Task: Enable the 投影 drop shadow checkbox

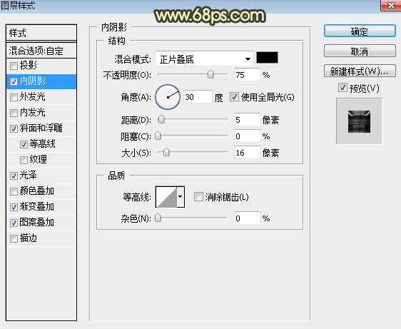Action: [x=14, y=66]
